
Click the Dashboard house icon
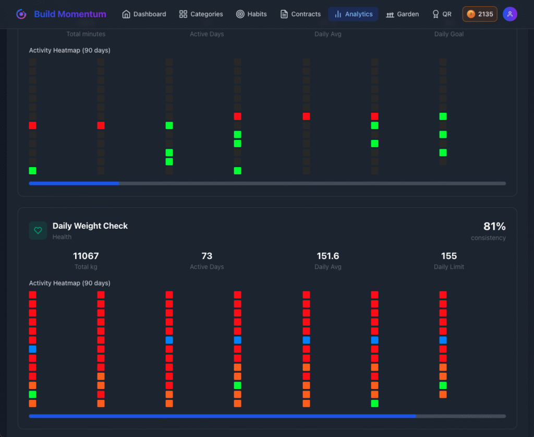click(126, 14)
